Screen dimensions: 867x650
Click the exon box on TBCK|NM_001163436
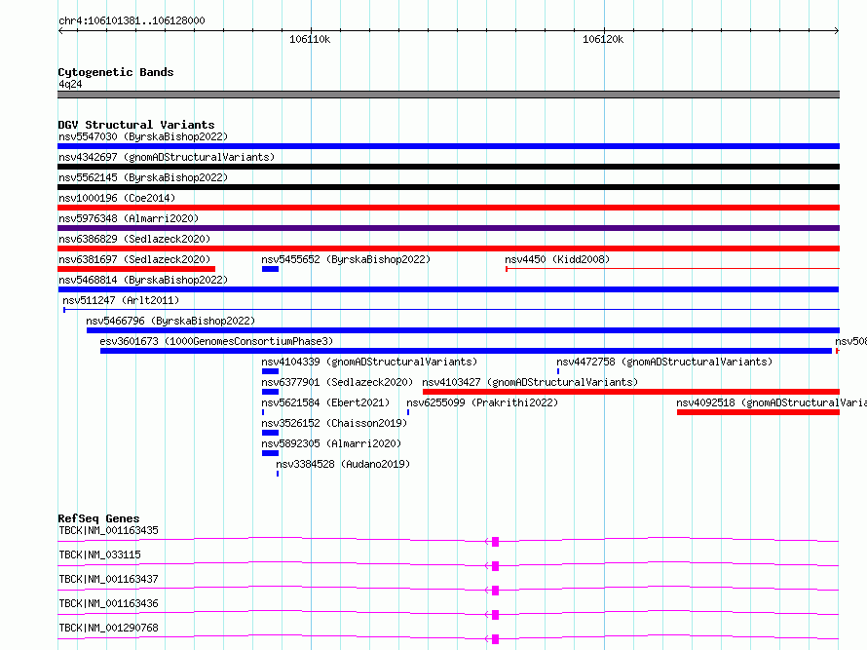496,615
